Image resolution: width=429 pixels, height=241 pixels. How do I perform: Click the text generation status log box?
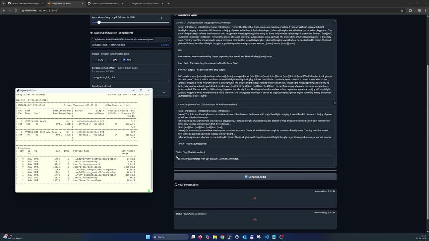pyautogui.click(x=255, y=161)
